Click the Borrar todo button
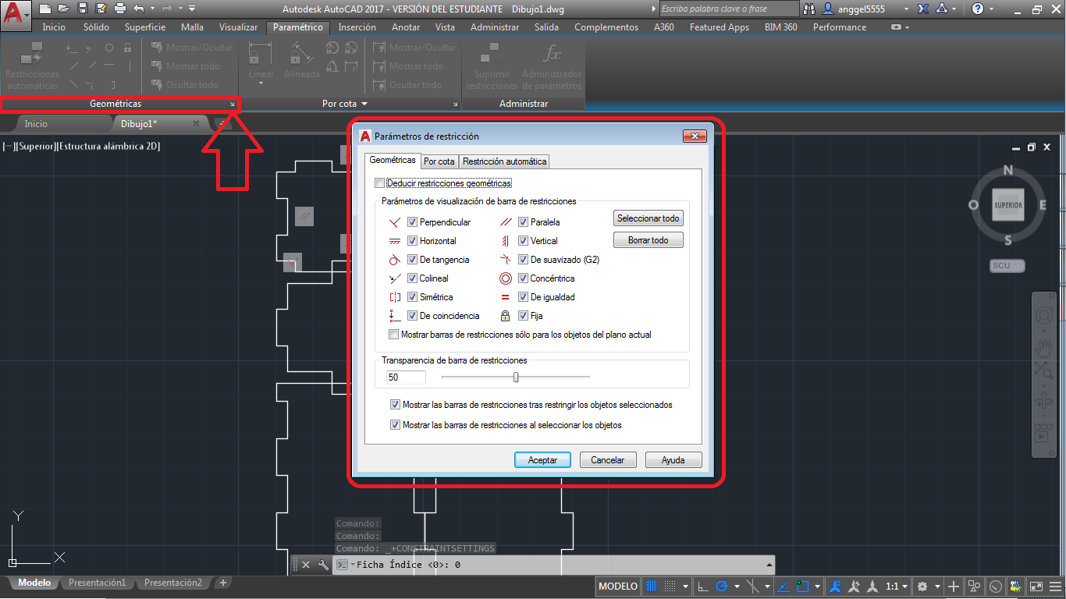The height and width of the screenshot is (599, 1066). (x=648, y=240)
